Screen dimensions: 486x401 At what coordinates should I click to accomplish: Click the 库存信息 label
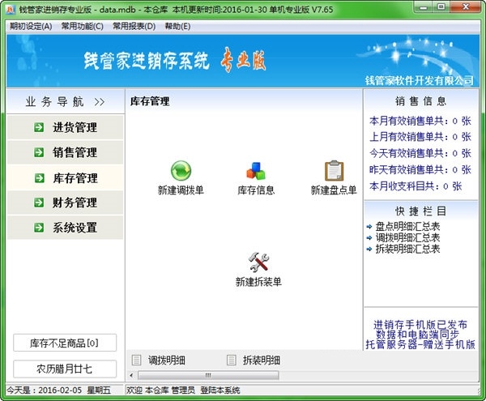[x=256, y=190]
